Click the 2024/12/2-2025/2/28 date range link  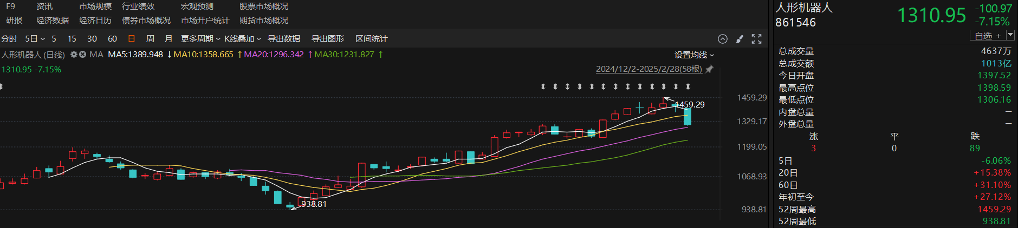(649, 69)
